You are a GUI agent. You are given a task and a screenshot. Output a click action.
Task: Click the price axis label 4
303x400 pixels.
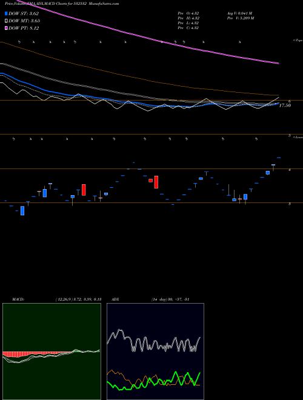290,169
